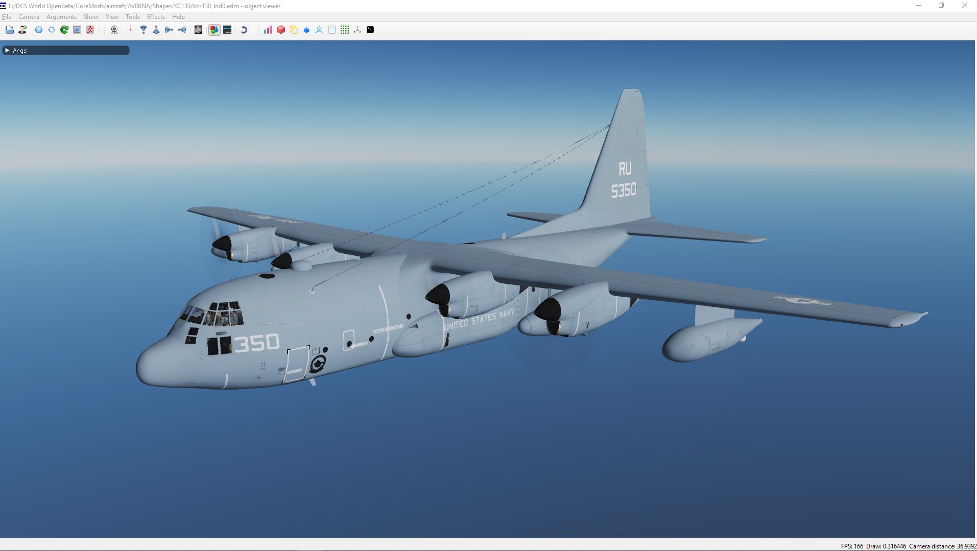Toggle the colored shapes display mode button
Viewport: 977px width, 551px height.
tap(214, 30)
